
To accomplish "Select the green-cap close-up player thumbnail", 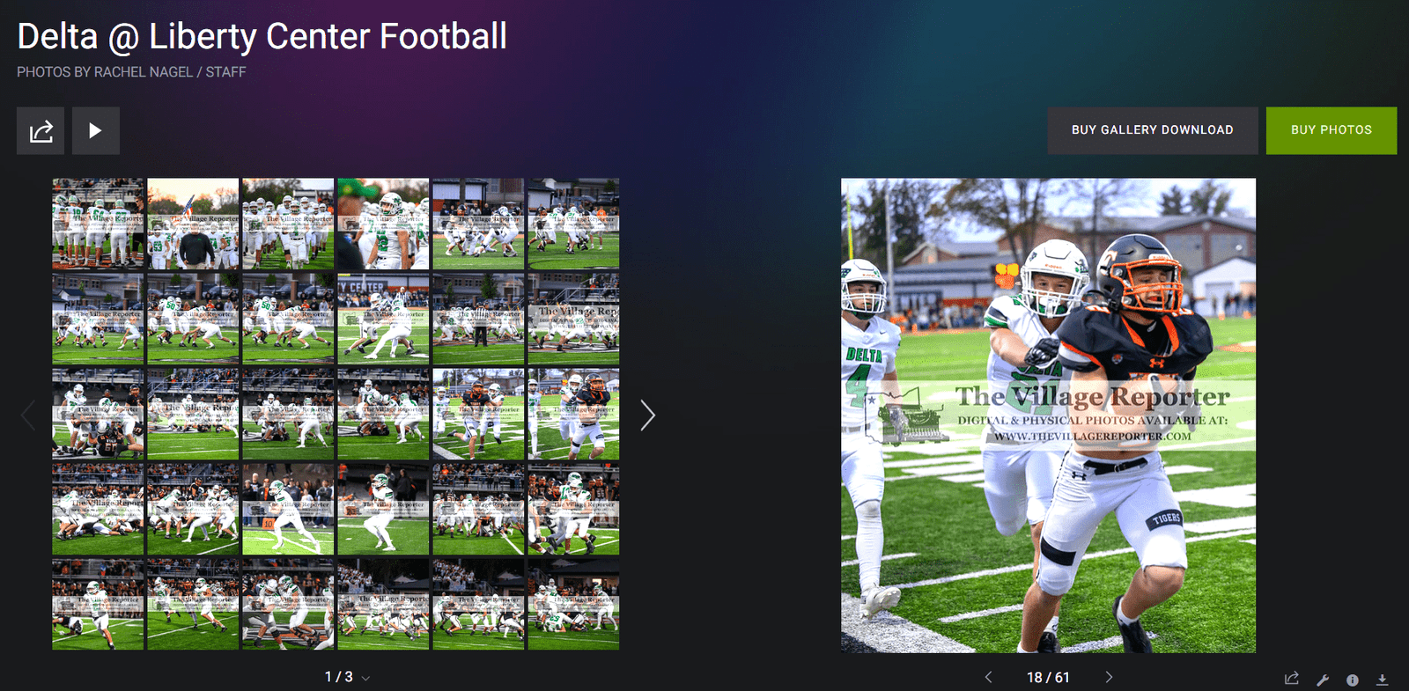I will tap(383, 224).
